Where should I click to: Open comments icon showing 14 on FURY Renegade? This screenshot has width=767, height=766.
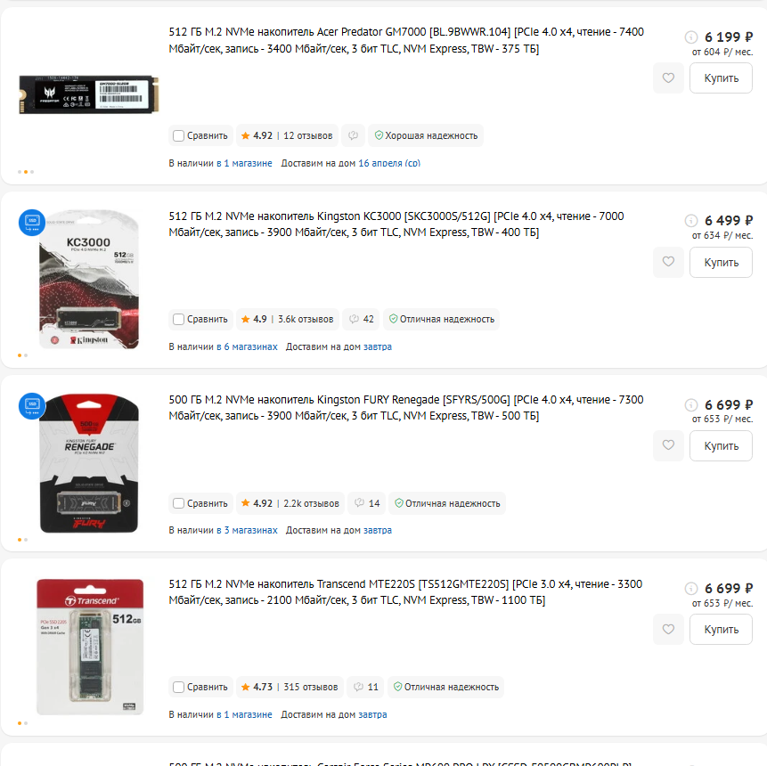(366, 503)
